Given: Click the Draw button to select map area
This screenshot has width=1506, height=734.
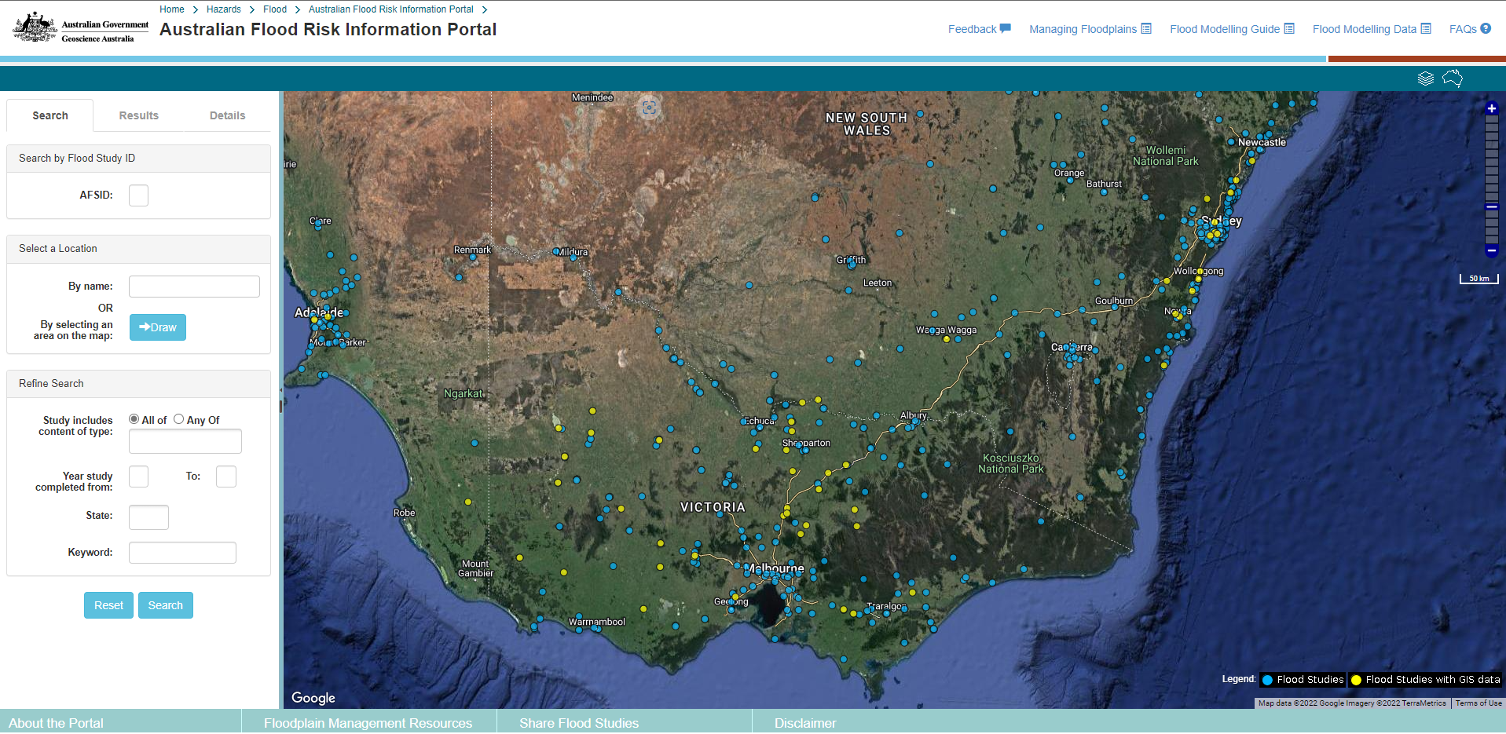Looking at the screenshot, I should (x=157, y=327).
